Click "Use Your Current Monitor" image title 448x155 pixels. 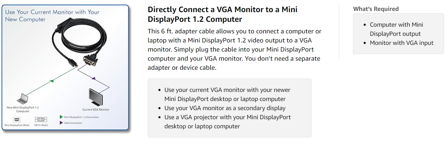coord(52,16)
